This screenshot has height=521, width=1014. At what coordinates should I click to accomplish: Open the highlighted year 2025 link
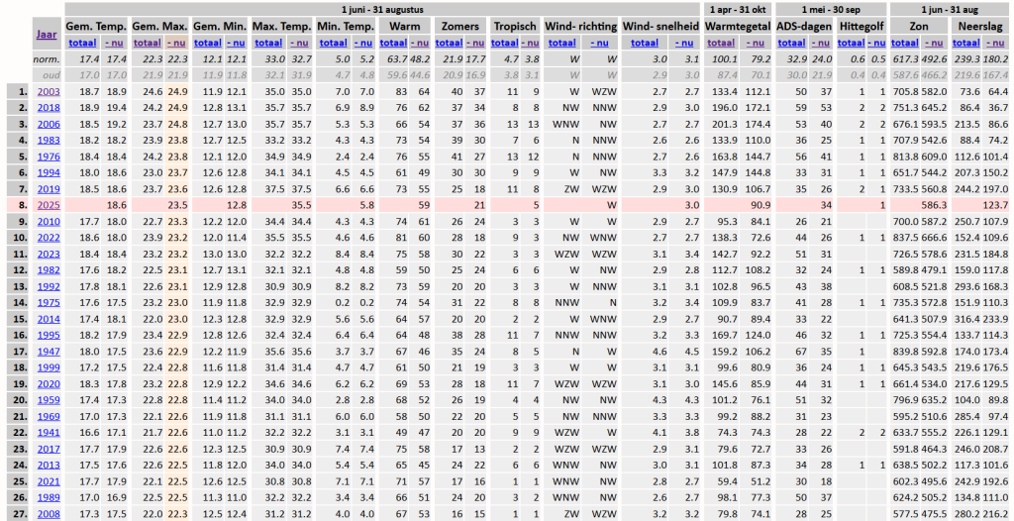(x=49, y=205)
